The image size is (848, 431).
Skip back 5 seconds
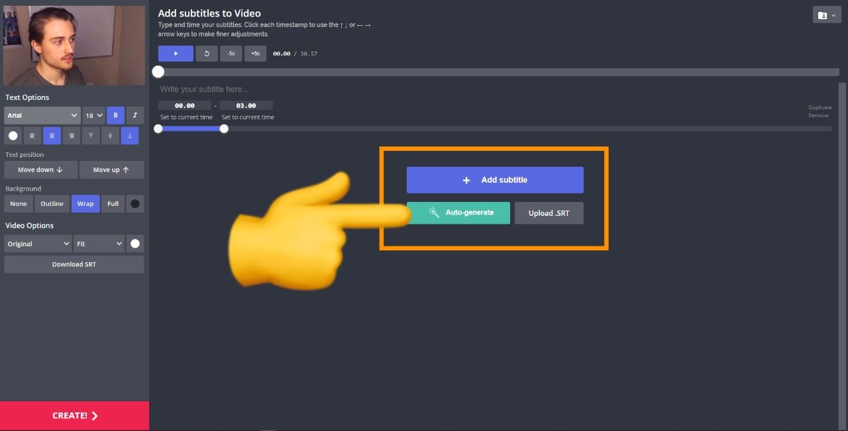(231, 54)
